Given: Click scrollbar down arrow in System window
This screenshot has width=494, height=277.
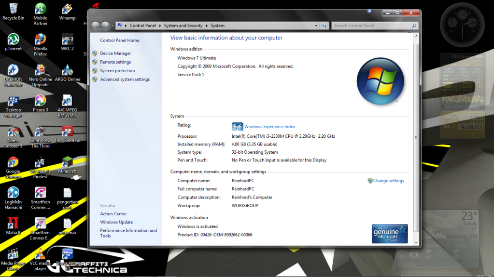Looking at the screenshot, I should (x=416, y=243).
